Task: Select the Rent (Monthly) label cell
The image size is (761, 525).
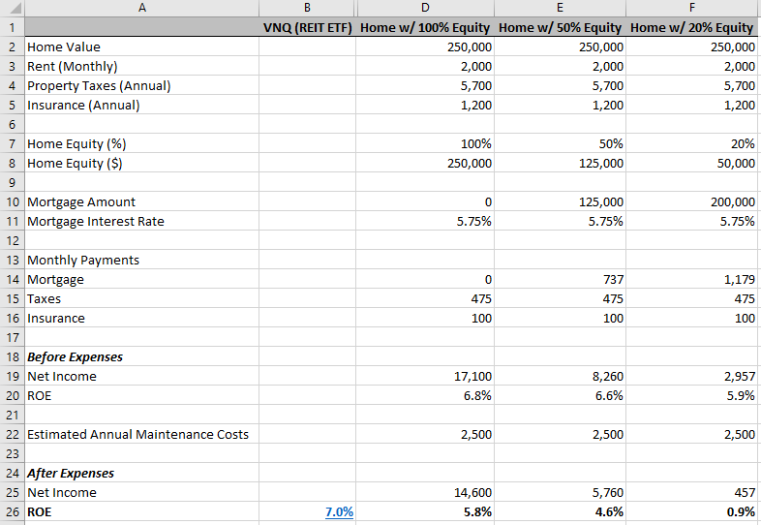Action: [141, 66]
